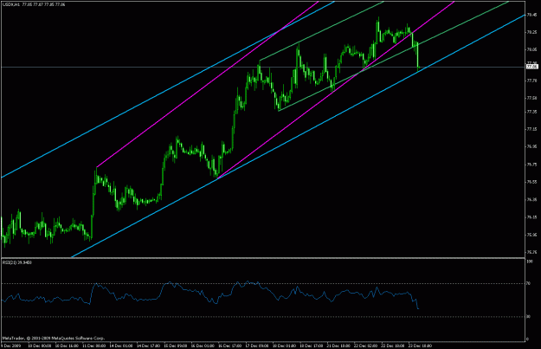Click the 23 Dec 10:00 time label
This screenshot has height=349, width=541.
420,346
